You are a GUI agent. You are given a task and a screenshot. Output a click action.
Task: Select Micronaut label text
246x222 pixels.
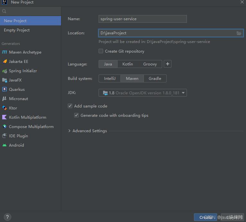pyautogui.click(x=19, y=99)
